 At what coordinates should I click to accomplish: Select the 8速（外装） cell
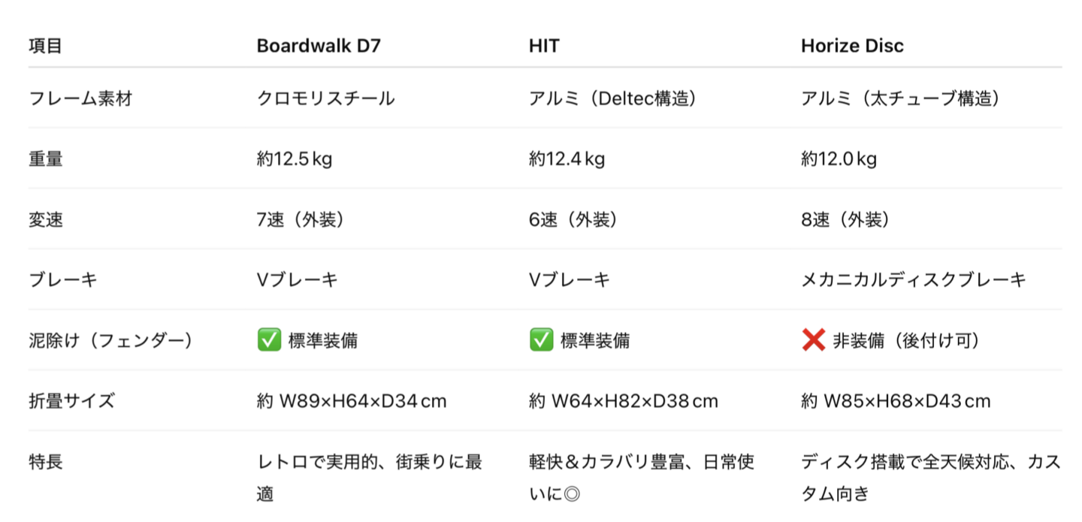tap(845, 219)
